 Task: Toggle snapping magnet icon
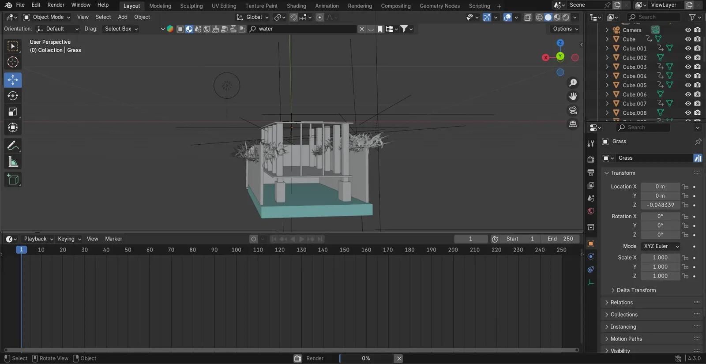(293, 17)
